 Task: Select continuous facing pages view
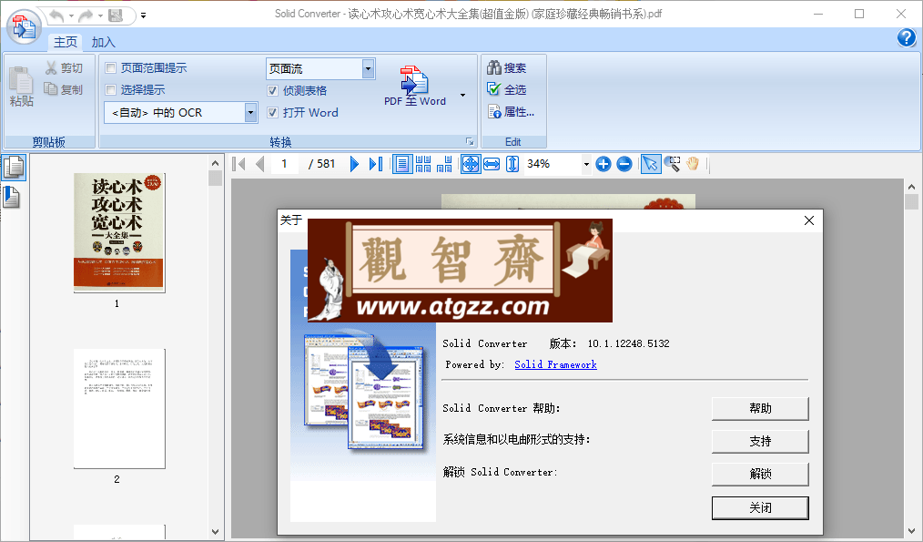pos(423,164)
